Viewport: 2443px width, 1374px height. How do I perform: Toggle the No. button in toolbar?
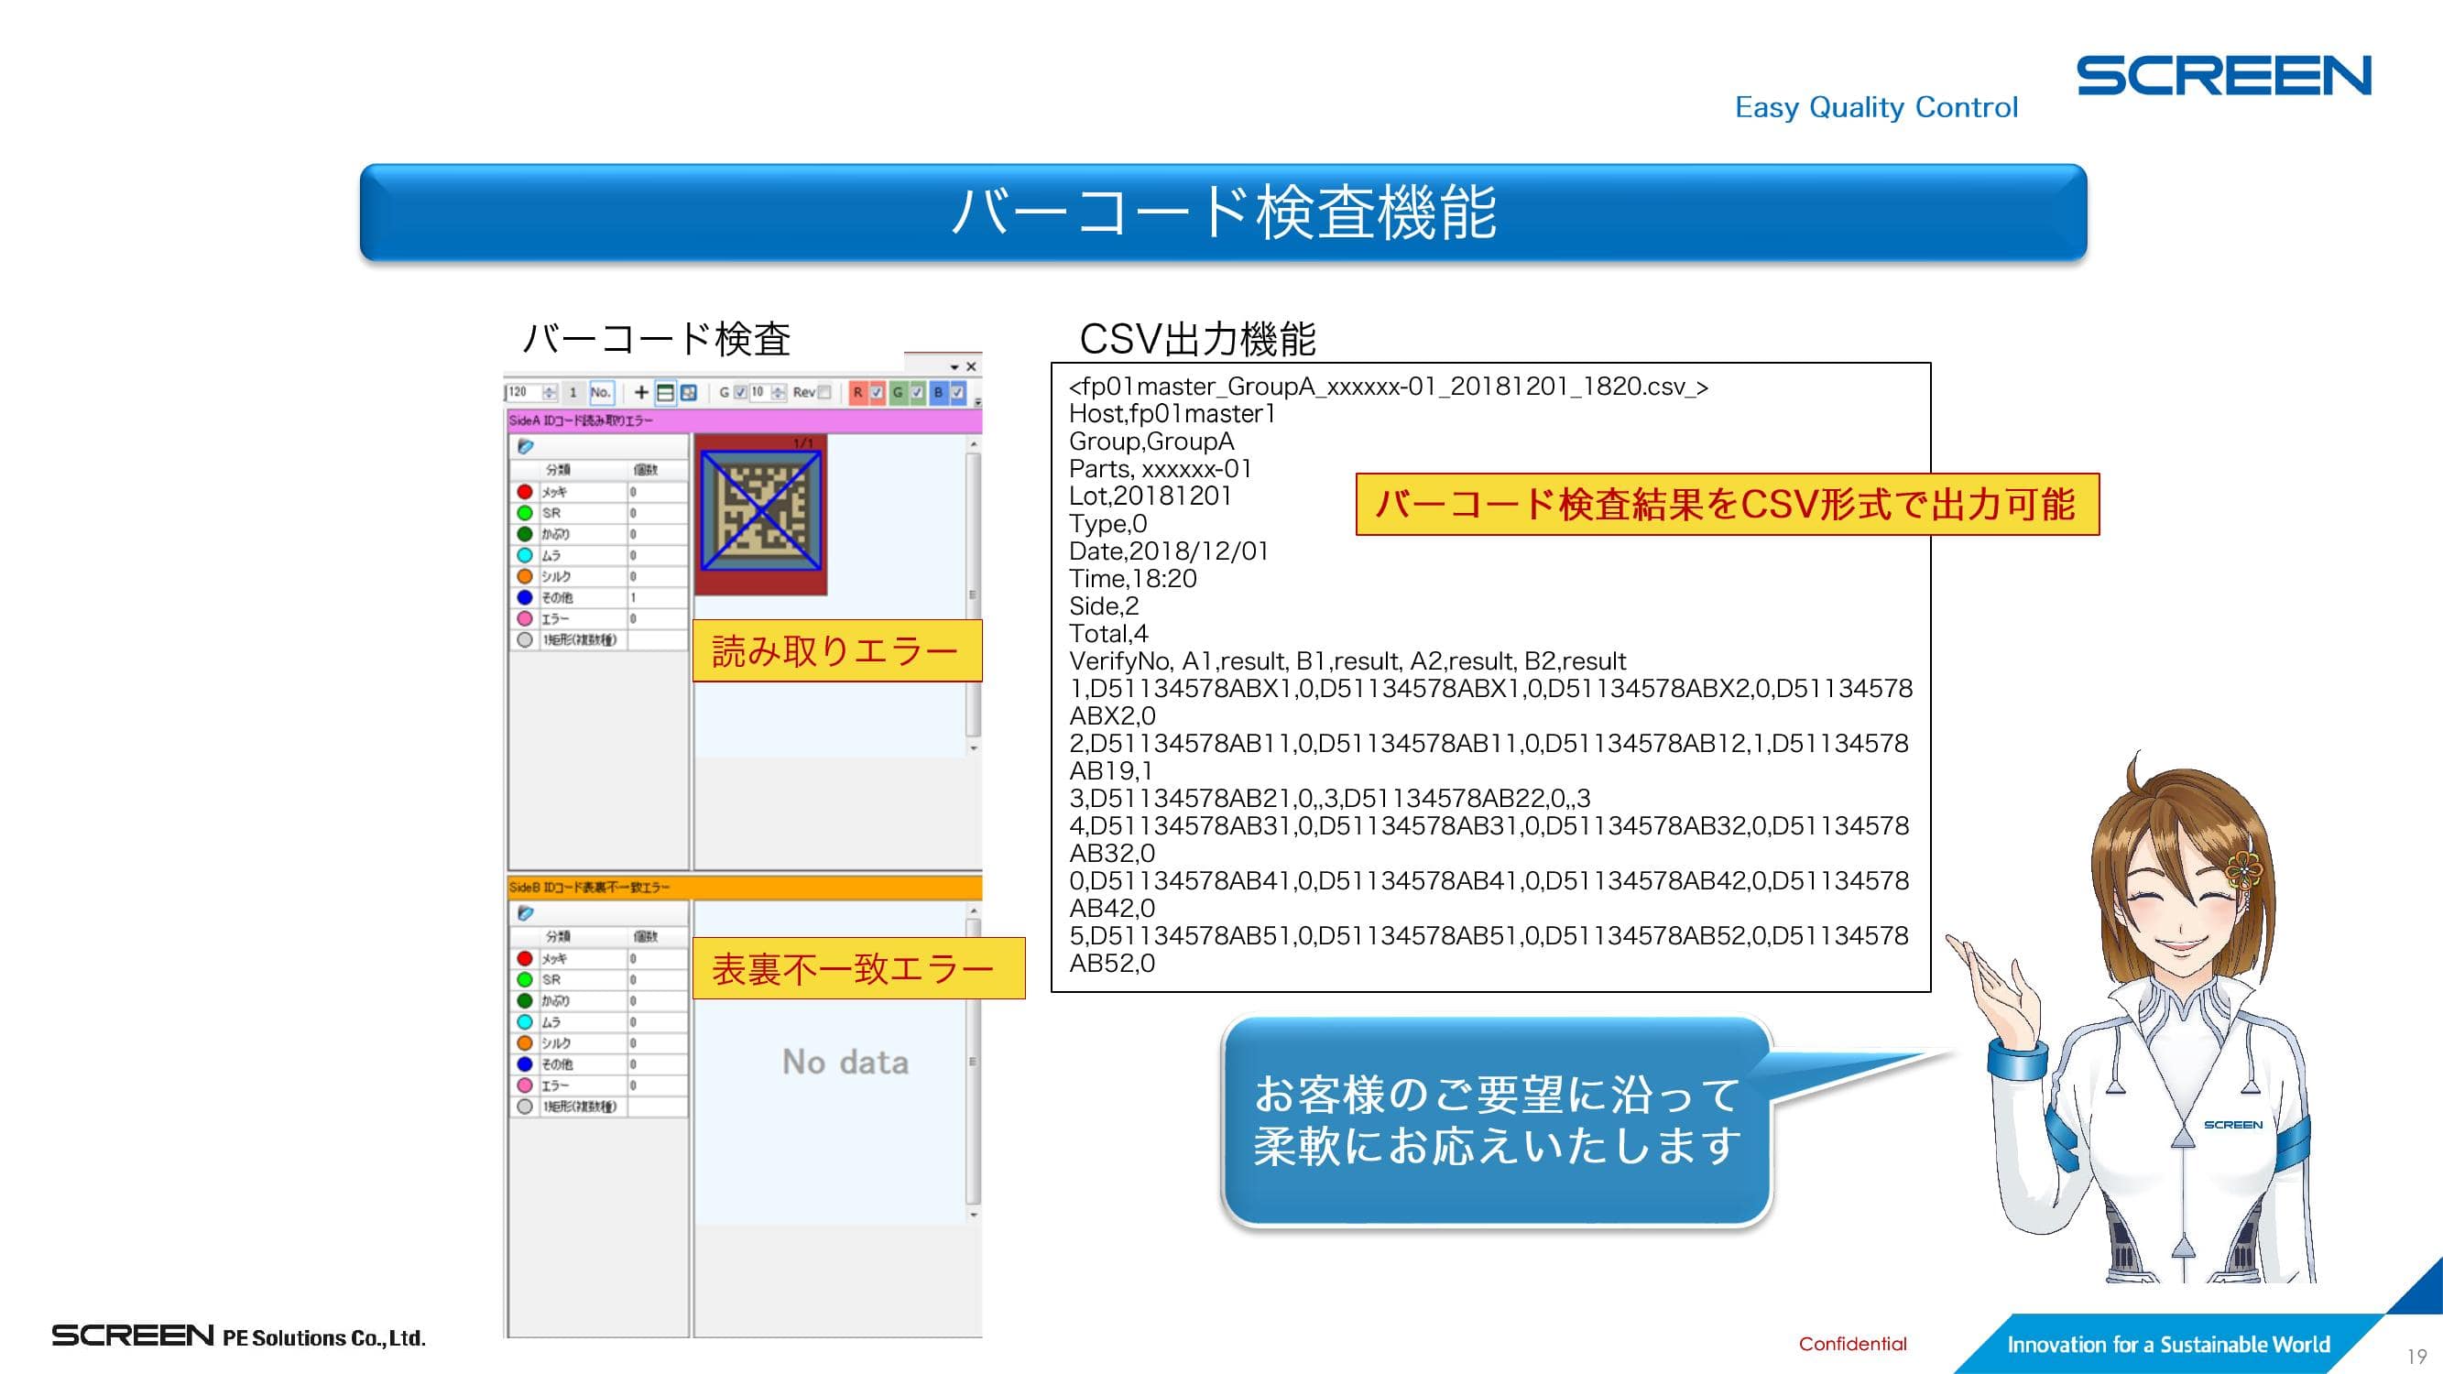point(600,393)
